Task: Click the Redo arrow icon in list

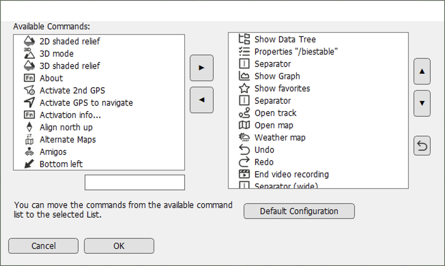Action: 244,162
